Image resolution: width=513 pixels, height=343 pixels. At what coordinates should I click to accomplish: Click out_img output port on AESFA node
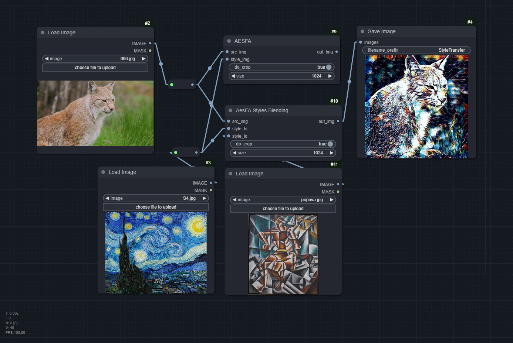click(x=337, y=52)
